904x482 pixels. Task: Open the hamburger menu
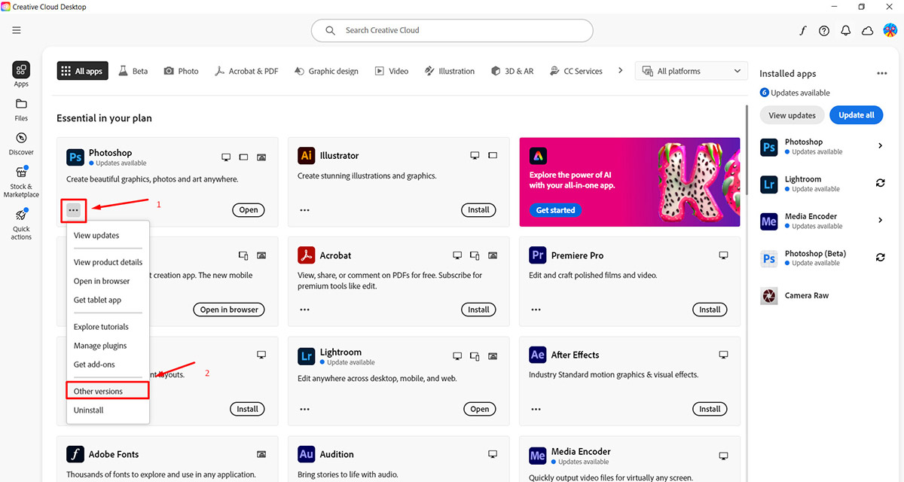point(17,30)
